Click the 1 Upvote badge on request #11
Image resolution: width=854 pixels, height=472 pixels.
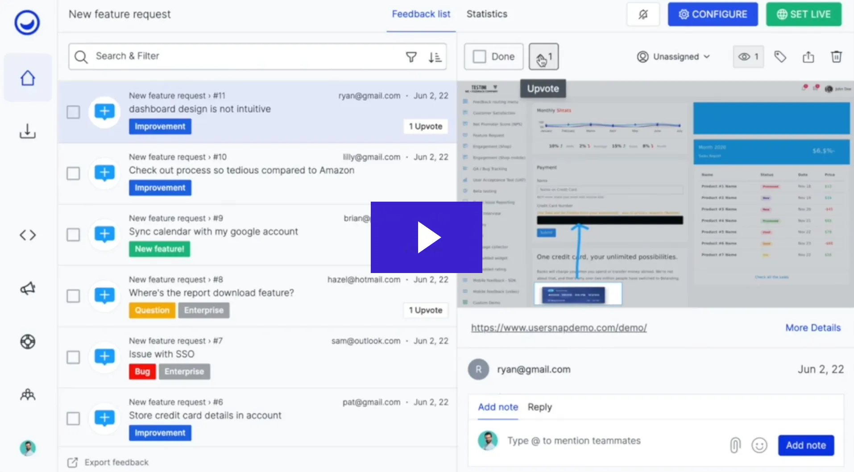(x=426, y=127)
